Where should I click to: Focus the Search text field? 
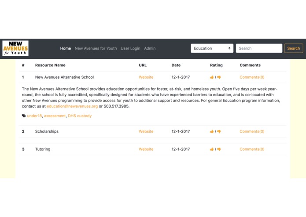pyautogui.click(x=259, y=48)
